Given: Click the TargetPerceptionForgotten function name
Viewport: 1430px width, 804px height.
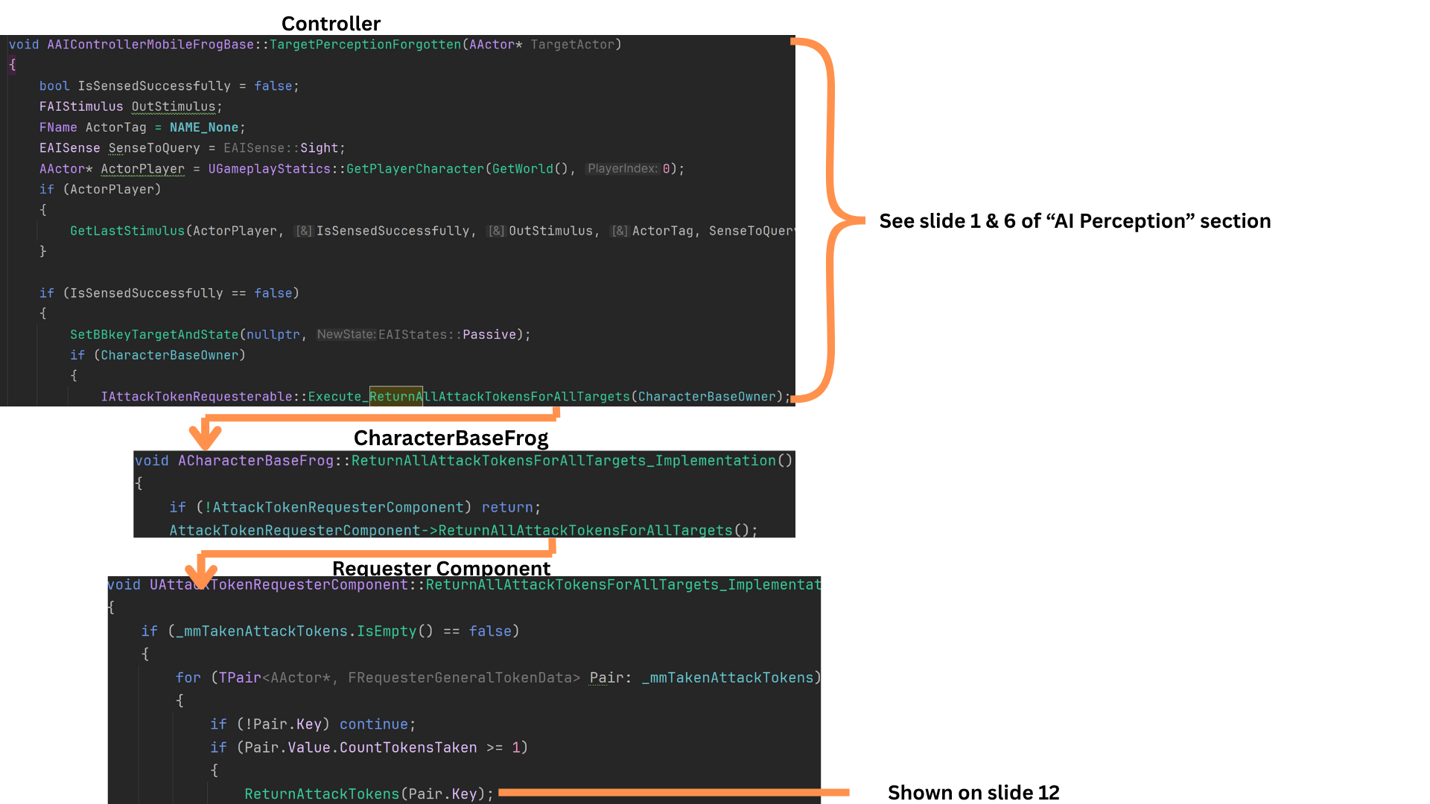Looking at the screenshot, I should point(365,45).
